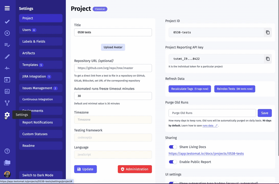Click the Settings gear icon

[x=7, y=115]
